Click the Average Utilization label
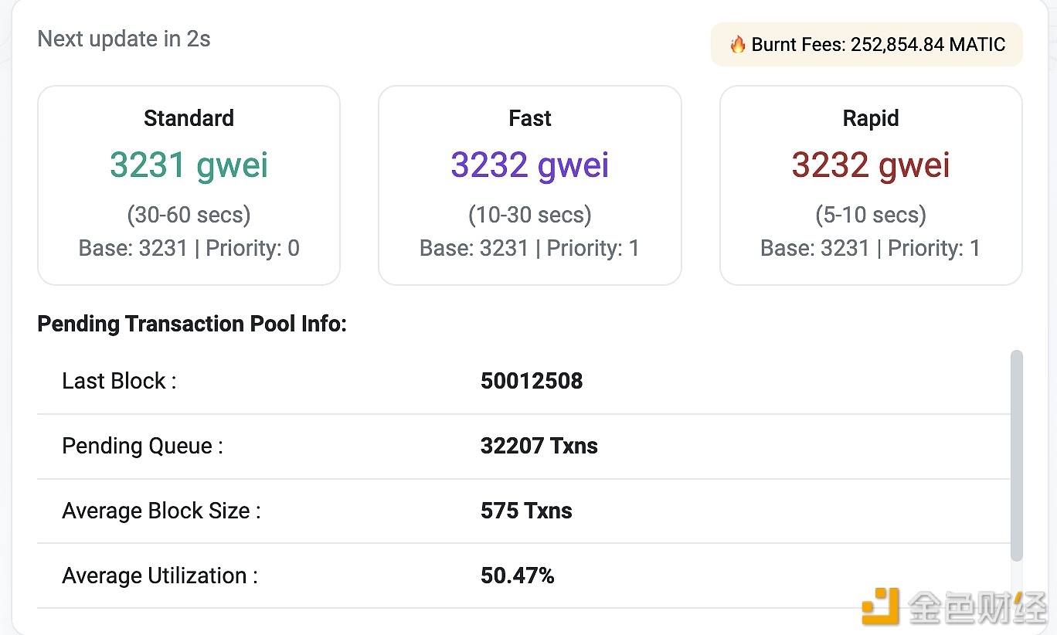 [160, 576]
